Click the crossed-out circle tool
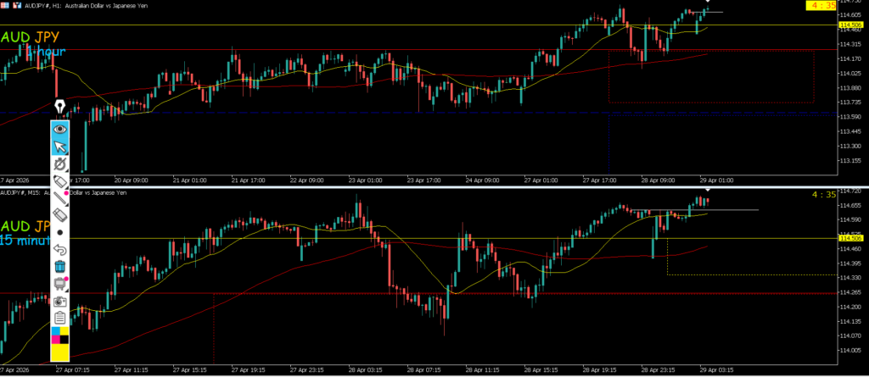Screen dimensions: 869x377 tap(60, 164)
